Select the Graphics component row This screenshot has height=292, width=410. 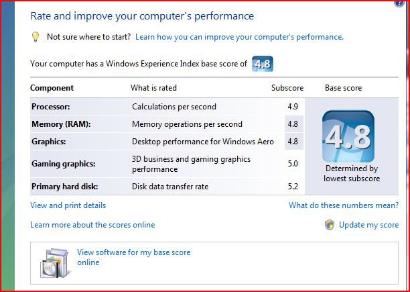pyautogui.click(x=167, y=142)
